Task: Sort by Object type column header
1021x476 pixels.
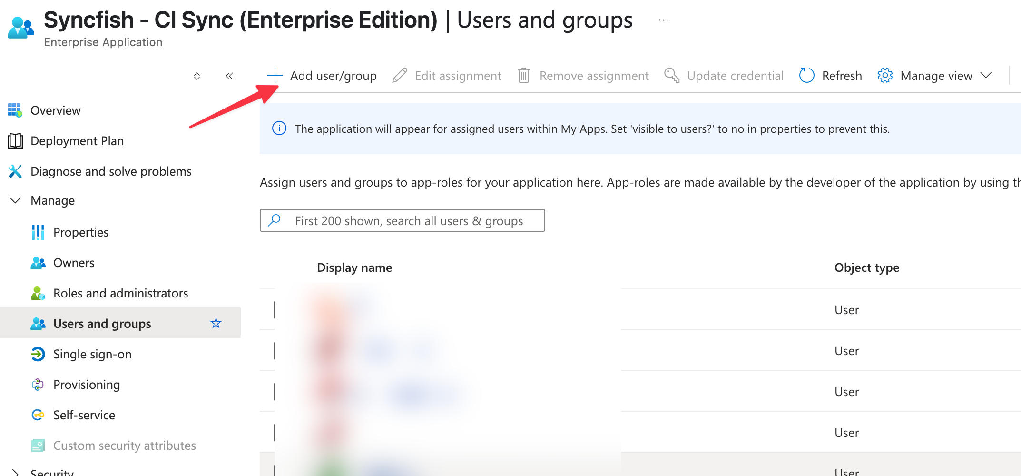Action: [x=867, y=268]
